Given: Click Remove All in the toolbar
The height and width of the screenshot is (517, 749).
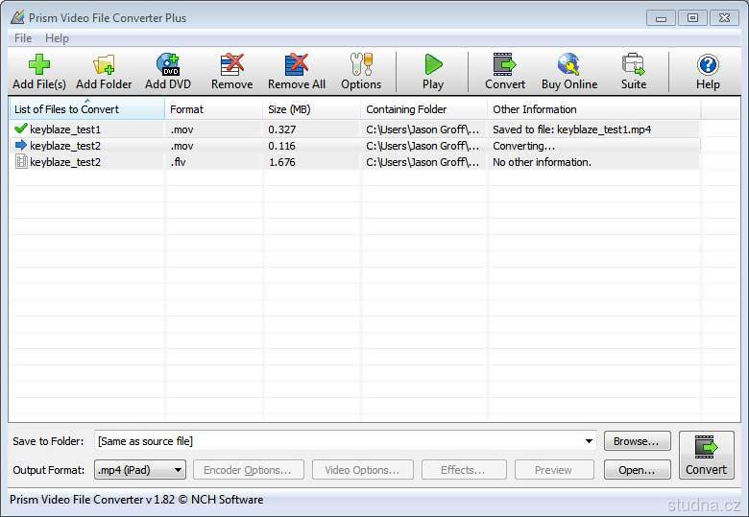Looking at the screenshot, I should pos(296,72).
